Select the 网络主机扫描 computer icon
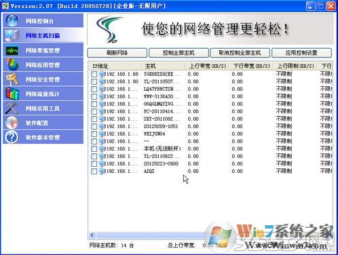This screenshot has width=338, height=255. tap(12, 35)
